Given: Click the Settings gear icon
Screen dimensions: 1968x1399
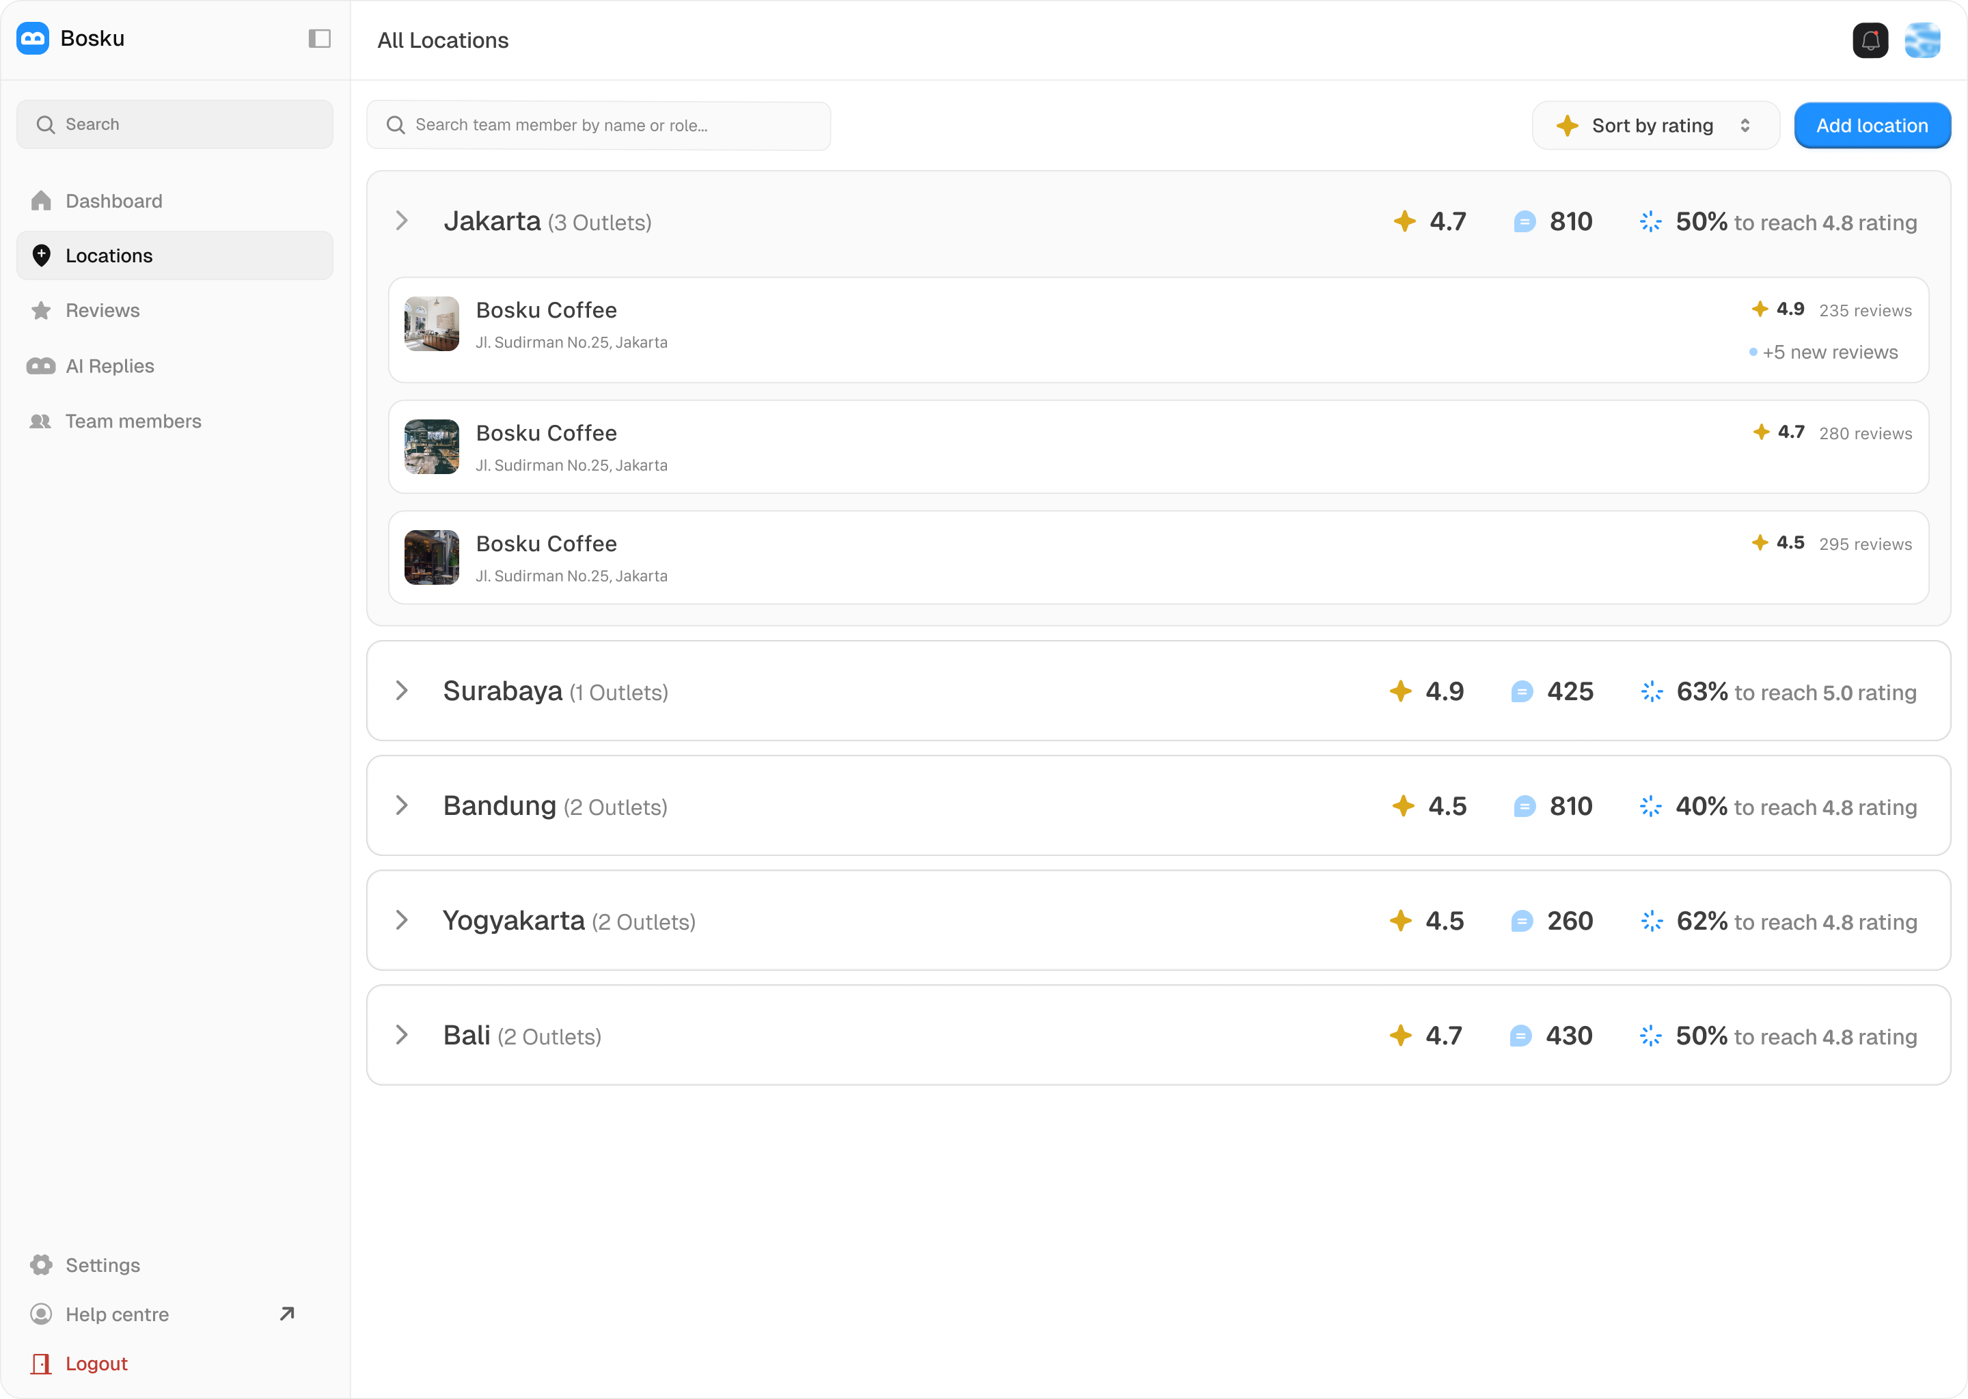Looking at the screenshot, I should [x=40, y=1264].
